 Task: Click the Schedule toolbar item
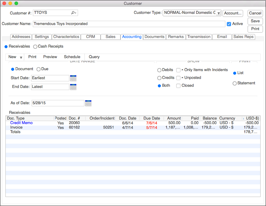(72, 57)
